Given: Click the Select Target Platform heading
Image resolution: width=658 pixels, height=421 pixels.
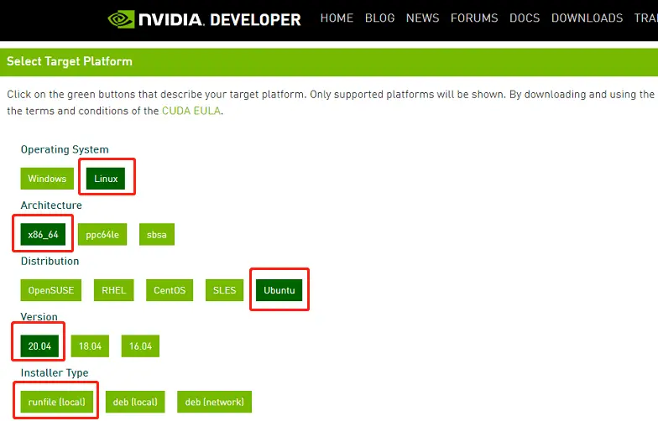Looking at the screenshot, I should point(70,61).
